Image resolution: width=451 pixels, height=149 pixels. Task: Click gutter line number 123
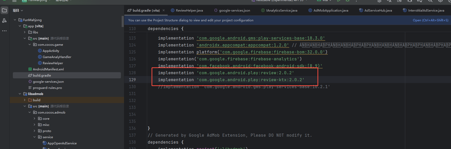pyautogui.click(x=132, y=38)
